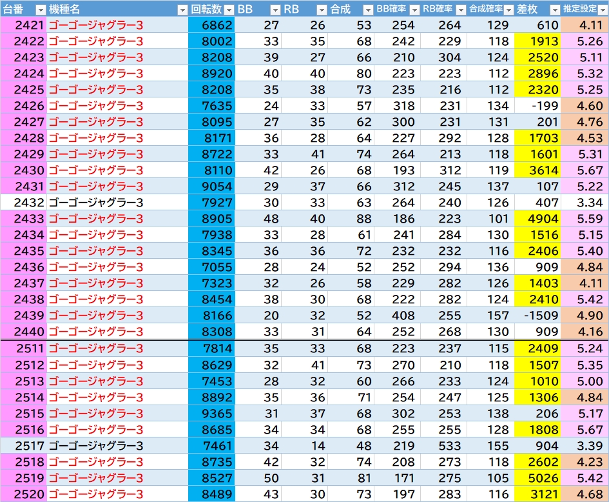
Task: Select the BB cell showing 20
Action: click(x=258, y=316)
